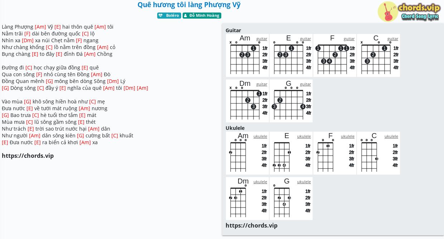This screenshot has height=239, width=444.
Task: Open the song title link
Action: tap(189, 5)
